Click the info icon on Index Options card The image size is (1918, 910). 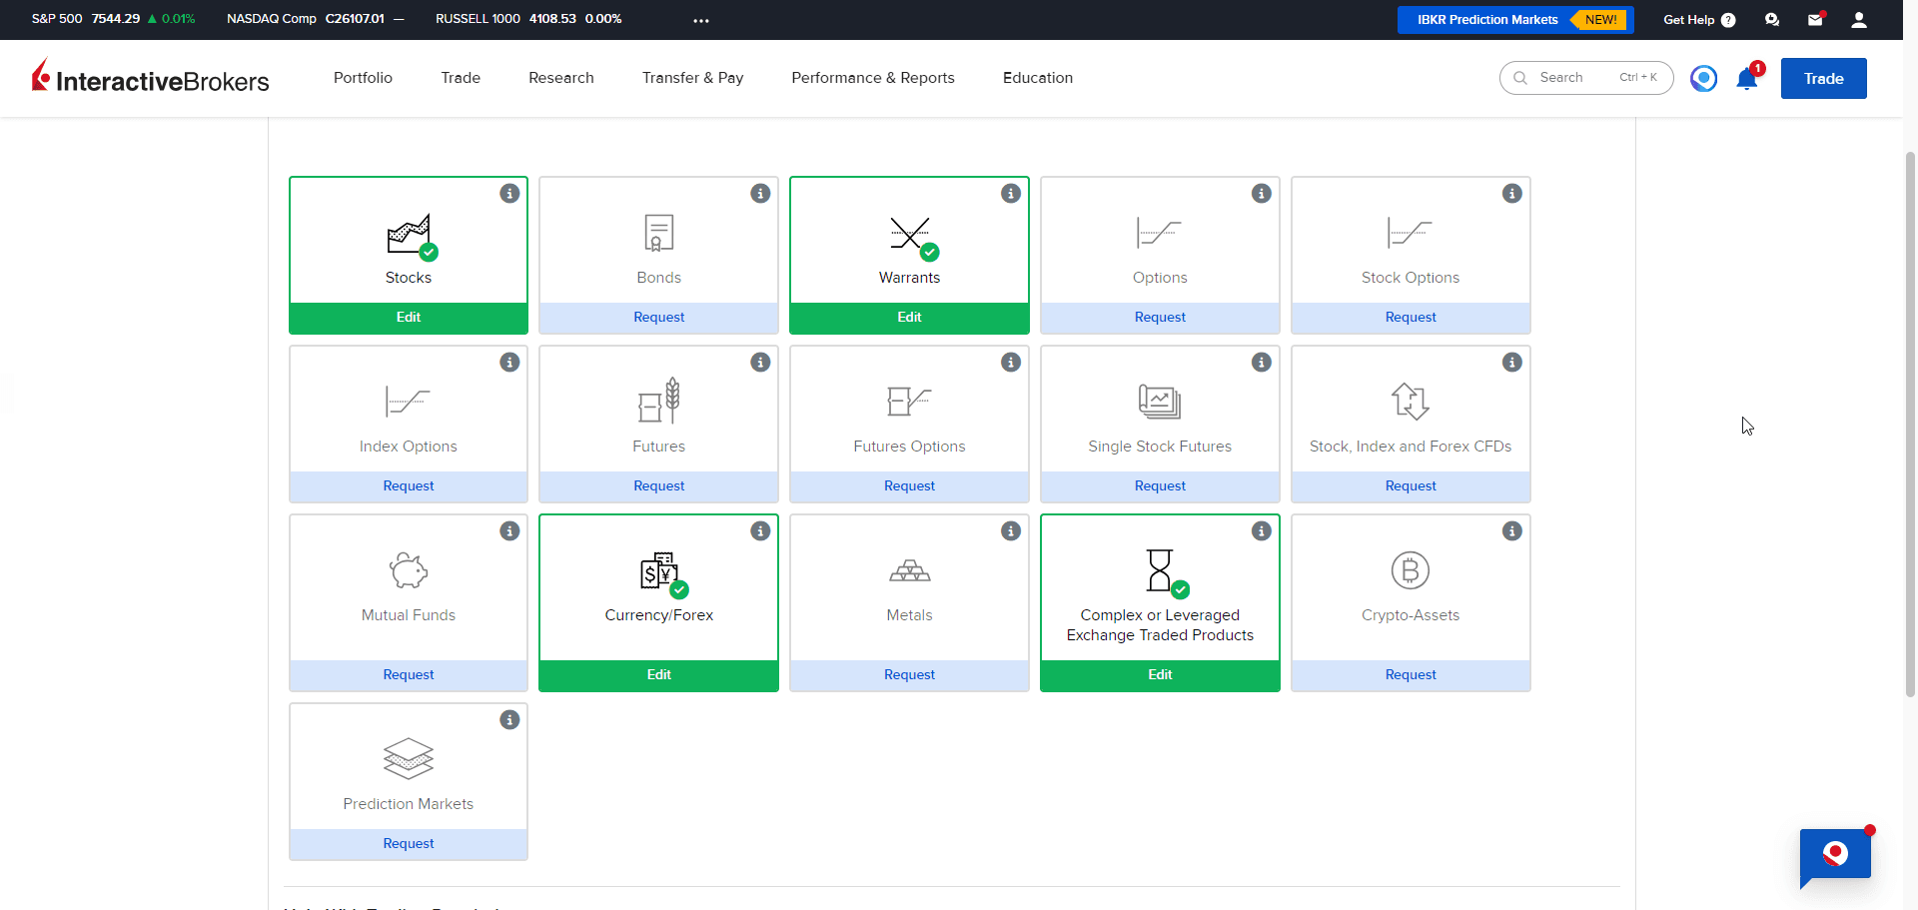509,363
